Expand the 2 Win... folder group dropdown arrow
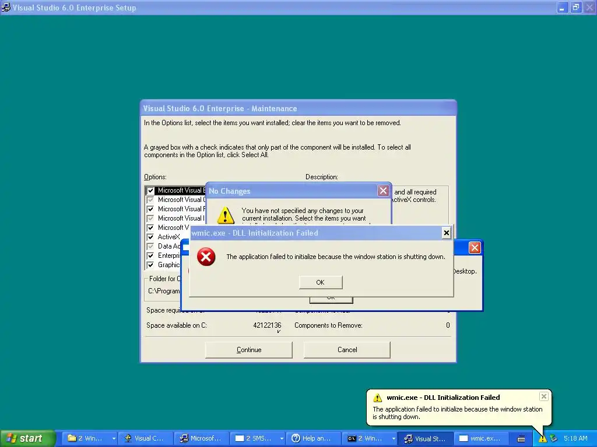The height and width of the screenshot is (447, 597). pos(114,439)
